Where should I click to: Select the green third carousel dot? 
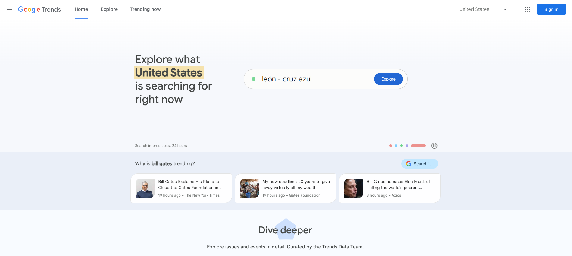pyautogui.click(x=401, y=146)
